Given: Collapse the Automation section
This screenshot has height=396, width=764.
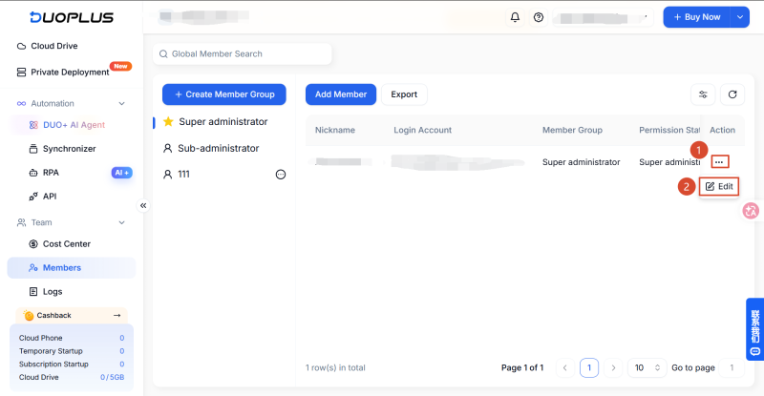Looking at the screenshot, I should pos(122,103).
